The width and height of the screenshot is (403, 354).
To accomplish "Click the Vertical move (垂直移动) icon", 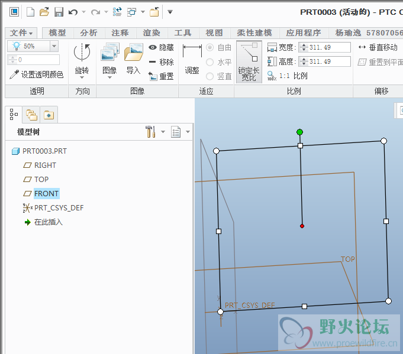I will [362, 47].
